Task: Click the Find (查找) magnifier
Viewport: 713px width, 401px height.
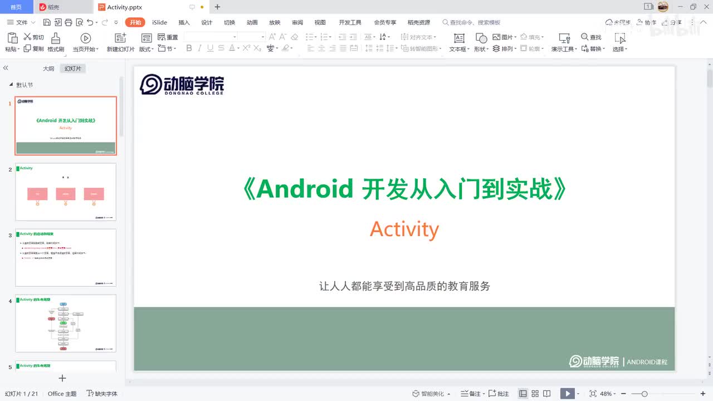Action: click(585, 37)
